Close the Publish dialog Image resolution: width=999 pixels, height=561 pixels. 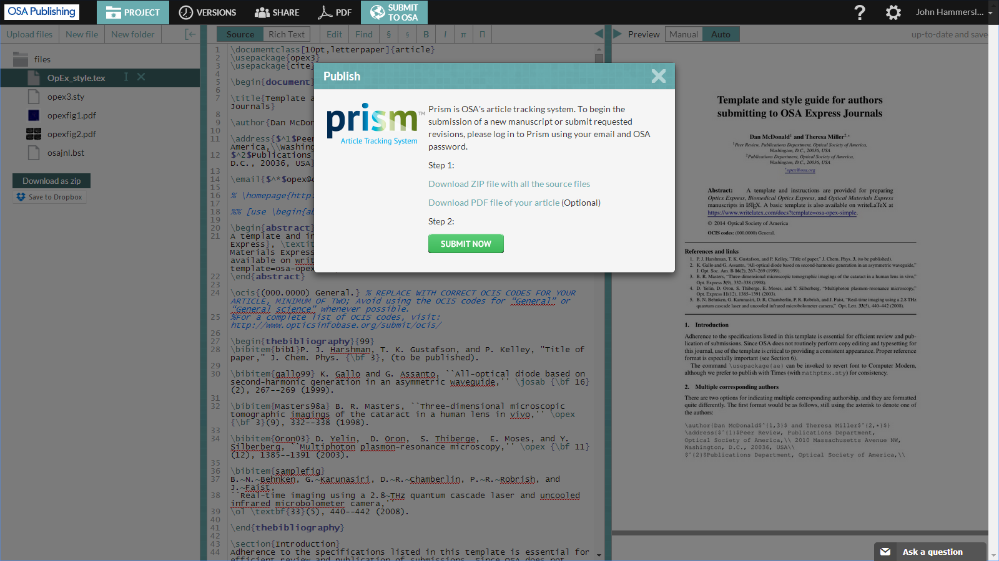(659, 76)
